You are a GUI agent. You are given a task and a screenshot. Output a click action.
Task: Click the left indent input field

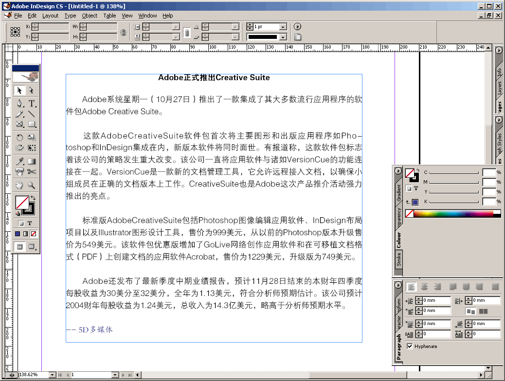point(436,300)
